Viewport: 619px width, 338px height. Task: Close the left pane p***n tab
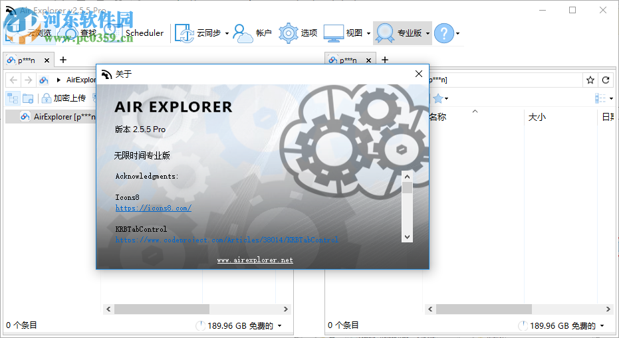pyautogui.click(x=47, y=60)
